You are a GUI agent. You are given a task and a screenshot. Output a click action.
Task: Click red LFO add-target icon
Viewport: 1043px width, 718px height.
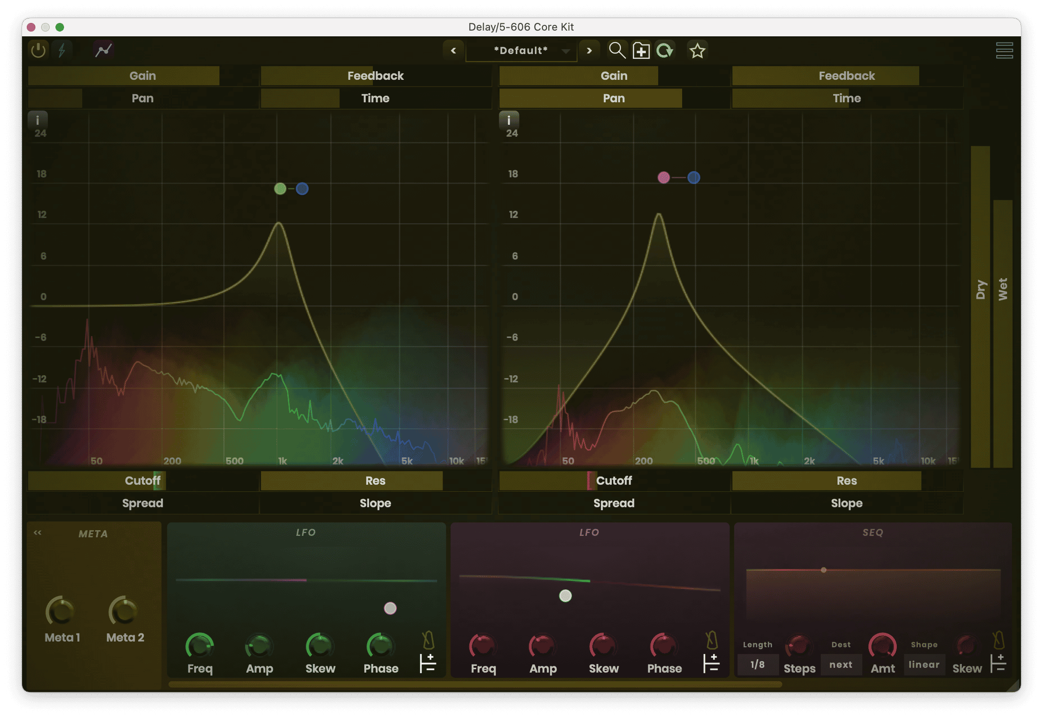711,664
